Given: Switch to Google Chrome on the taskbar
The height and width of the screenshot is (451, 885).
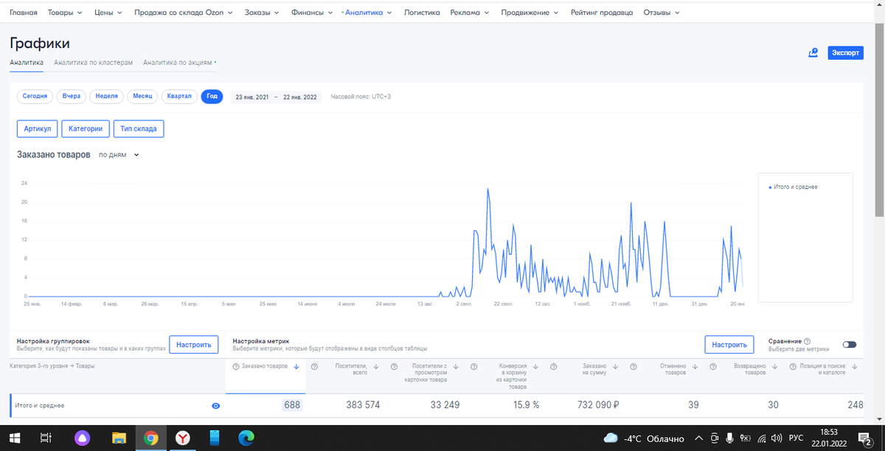Looking at the screenshot, I should (151, 438).
